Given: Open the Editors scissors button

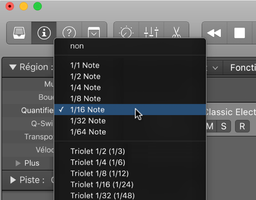Looking at the screenshot, I should [176, 32].
